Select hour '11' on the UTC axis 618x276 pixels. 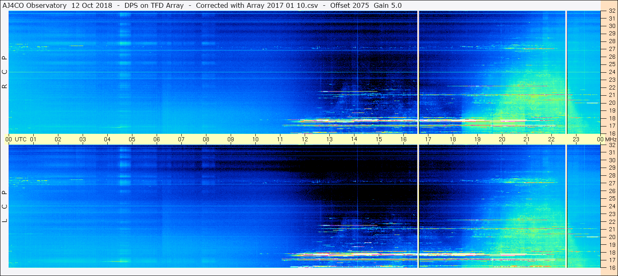coord(280,139)
